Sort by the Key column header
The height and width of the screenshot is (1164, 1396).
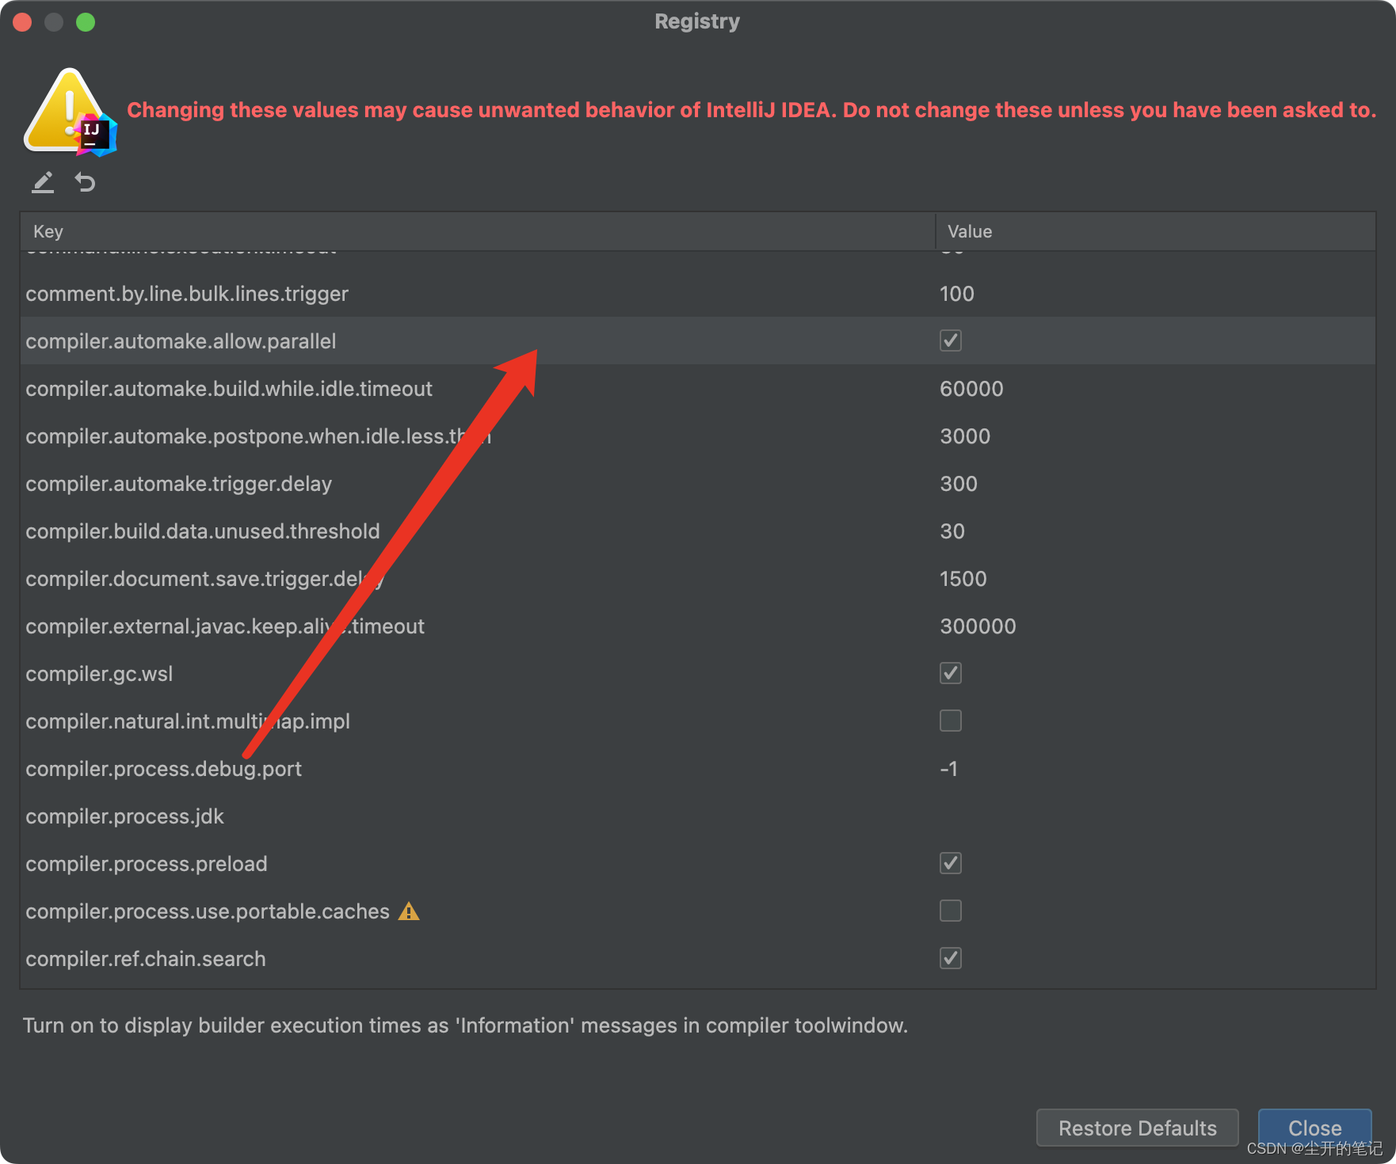pos(478,231)
